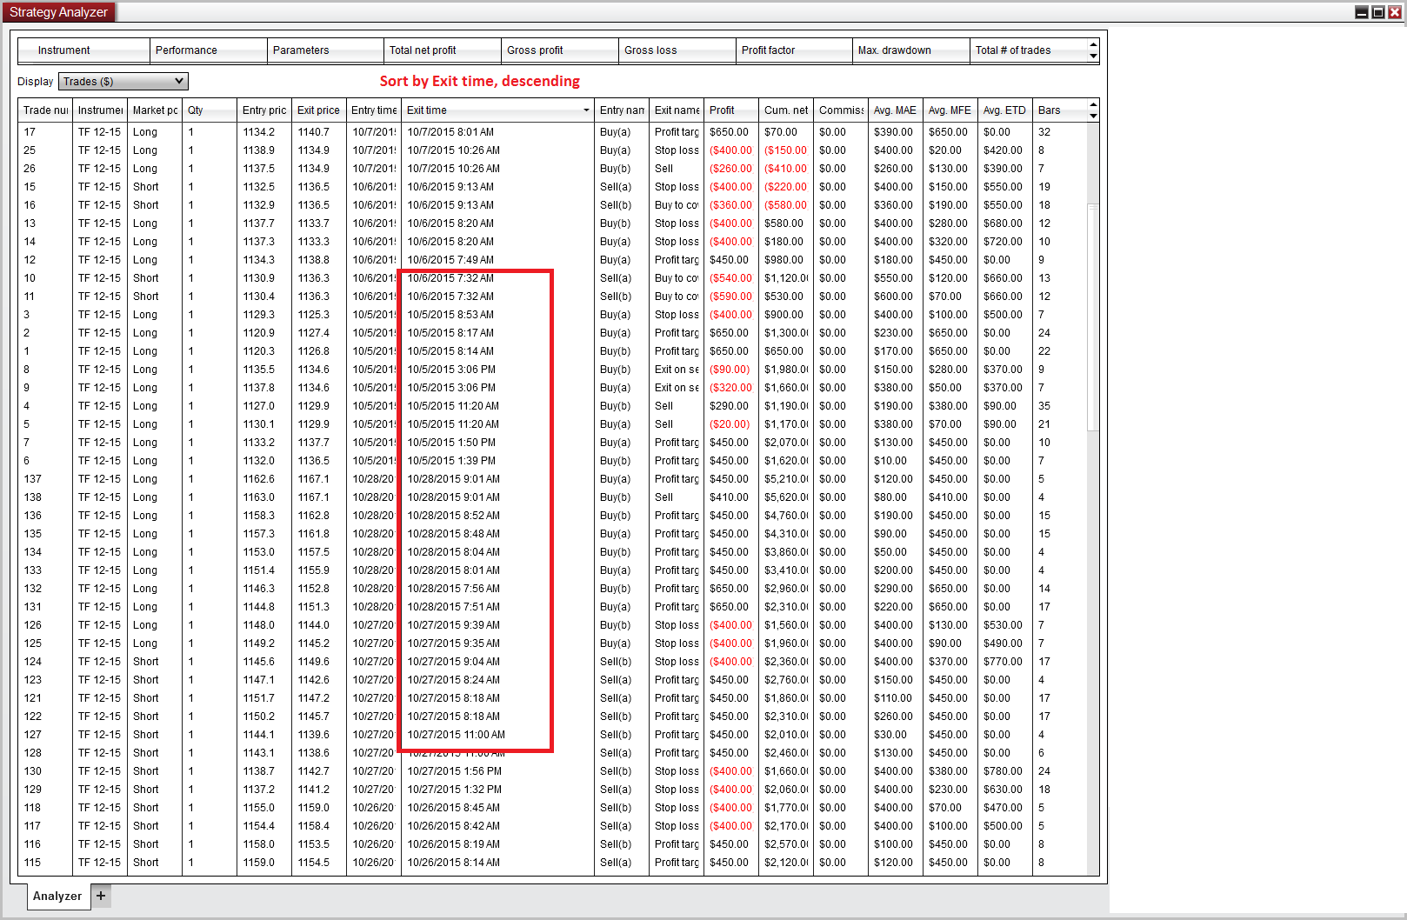Sort trades by Entry name column

tap(622, 110)
